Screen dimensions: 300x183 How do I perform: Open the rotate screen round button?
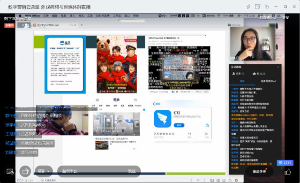[25, 171]
